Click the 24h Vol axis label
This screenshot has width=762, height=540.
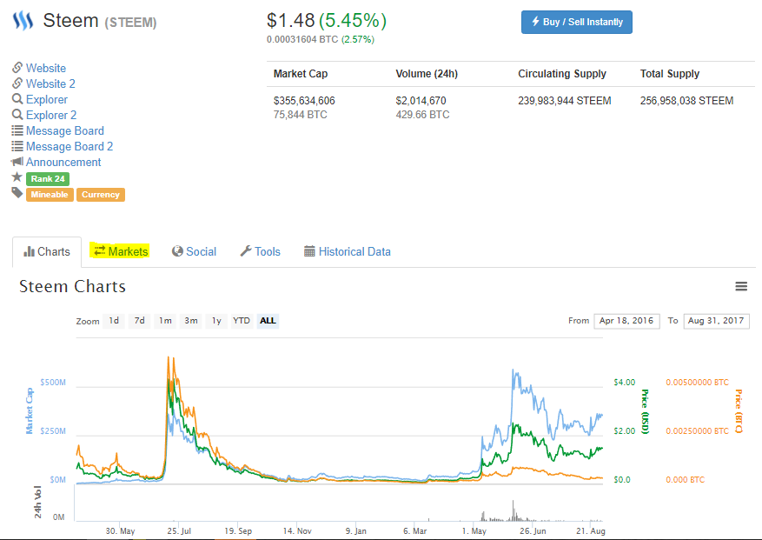[x=38, y=502]
